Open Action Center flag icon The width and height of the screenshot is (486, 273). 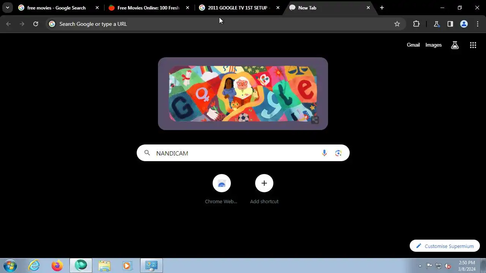tap(429, 266)
